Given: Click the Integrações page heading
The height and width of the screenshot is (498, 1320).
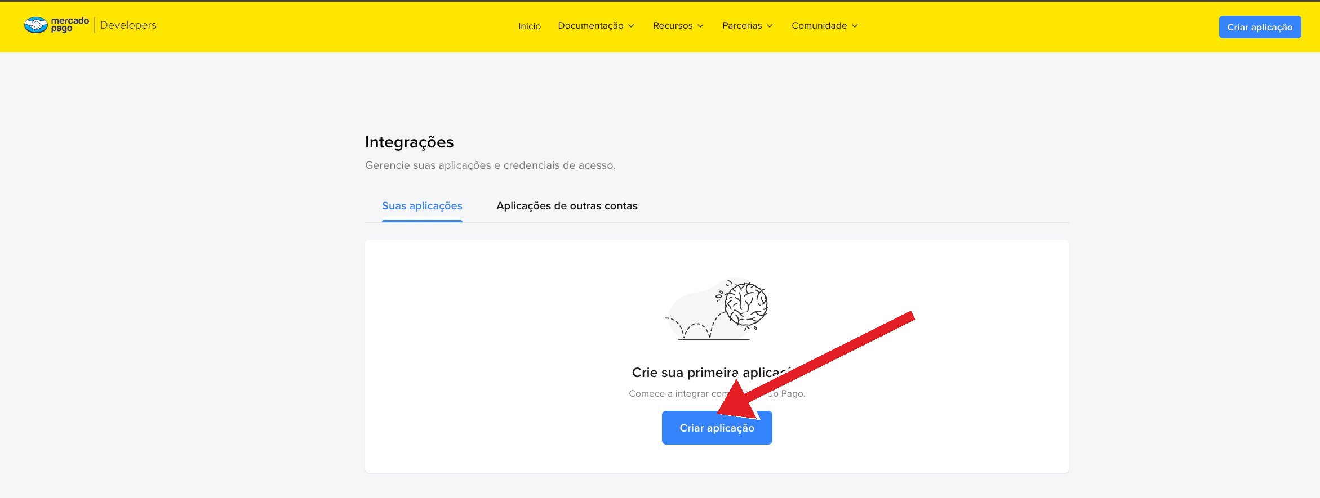Looking at the screenshot, I should pyautogui.click(x=409, y=142).
